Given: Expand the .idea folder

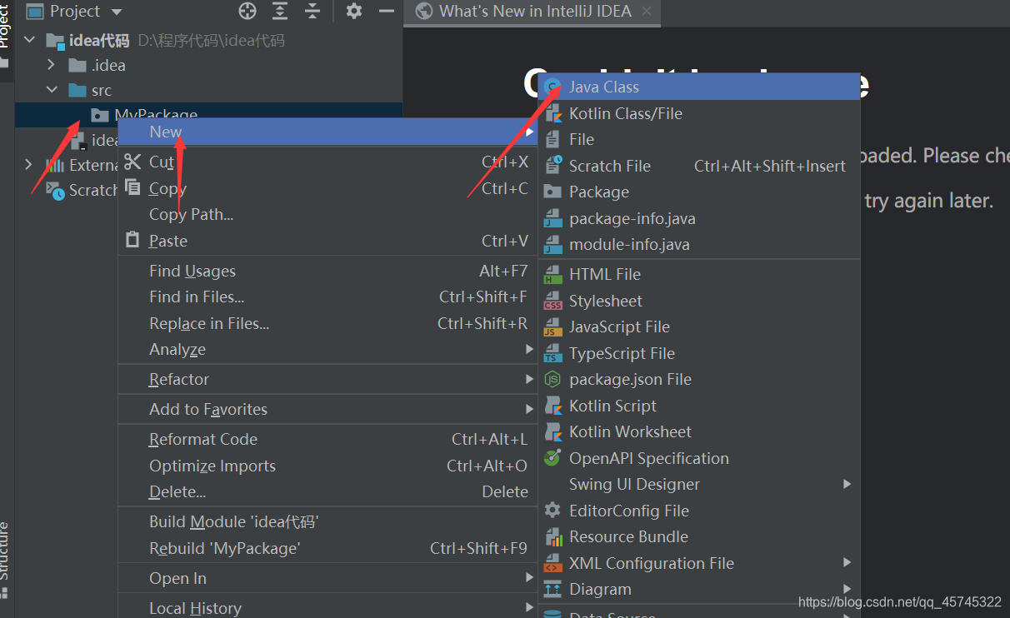Looking at the screenshot, I should [x=52, y=65].
